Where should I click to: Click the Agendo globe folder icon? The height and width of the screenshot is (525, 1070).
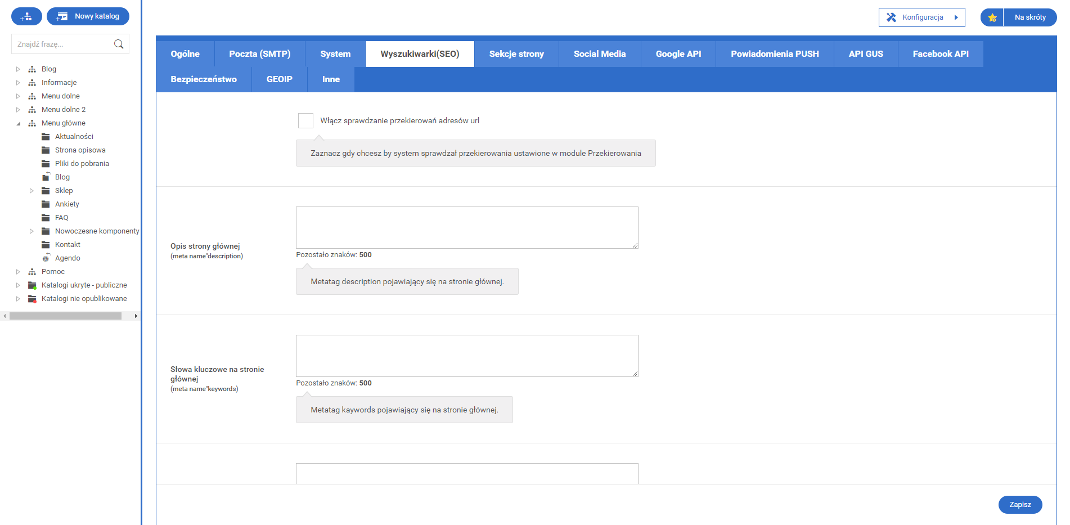pyautogui.click(x=46, y=258)
